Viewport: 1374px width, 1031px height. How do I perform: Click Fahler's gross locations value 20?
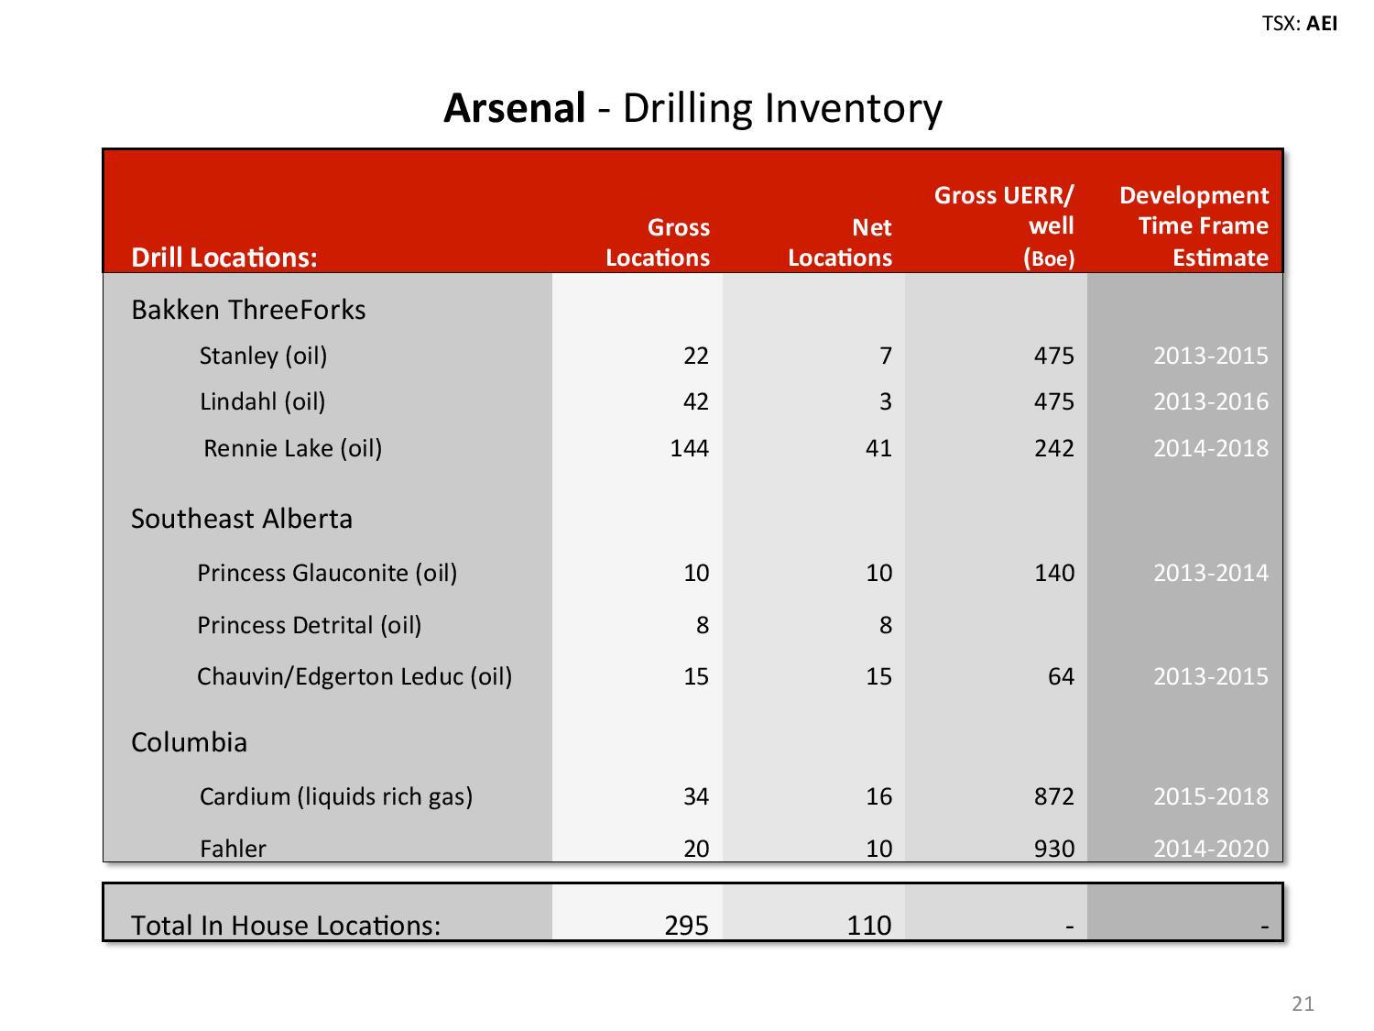696,849
